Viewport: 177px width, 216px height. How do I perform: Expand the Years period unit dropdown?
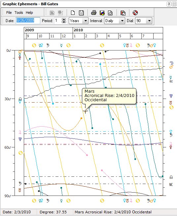(86, 21)
